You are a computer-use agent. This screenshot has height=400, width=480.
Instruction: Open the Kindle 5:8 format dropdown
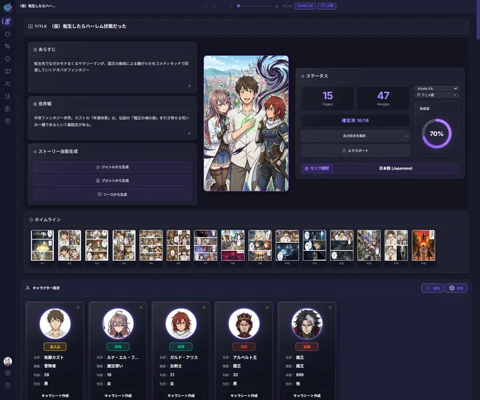point(437,89)
